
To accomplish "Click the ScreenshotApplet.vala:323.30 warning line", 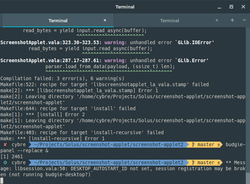I will (107, 42).
